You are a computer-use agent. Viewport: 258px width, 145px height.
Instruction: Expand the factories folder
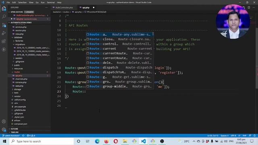point(19,41)
